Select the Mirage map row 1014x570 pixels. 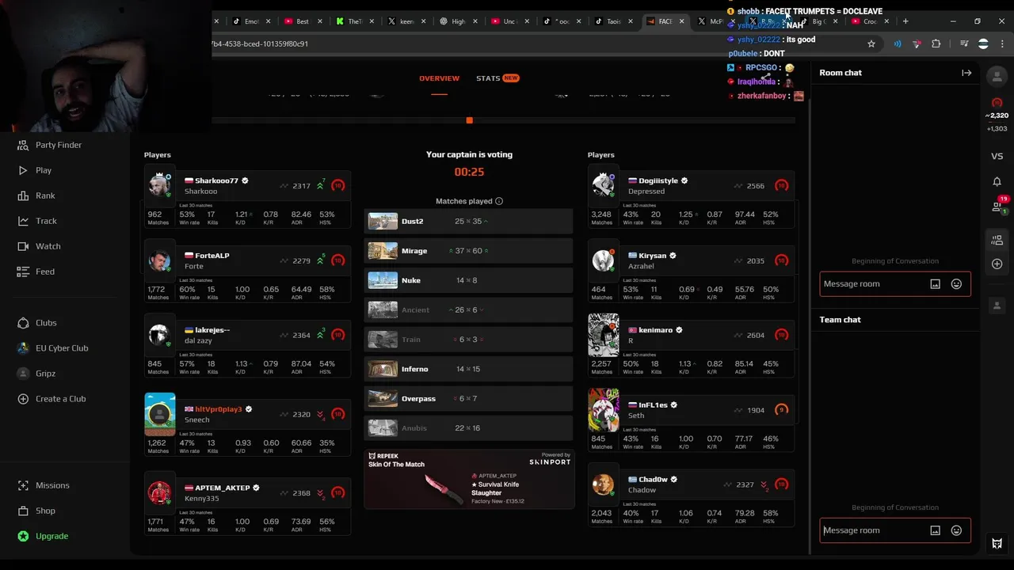[468, 251]
